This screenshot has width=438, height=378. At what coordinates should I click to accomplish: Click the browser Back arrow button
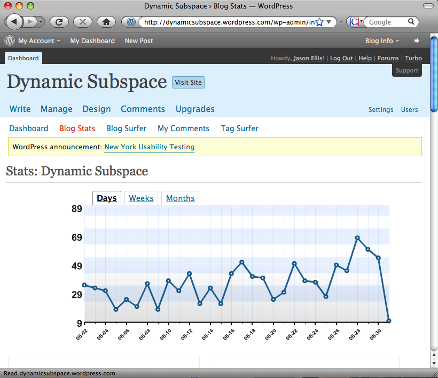coord(13,22)
